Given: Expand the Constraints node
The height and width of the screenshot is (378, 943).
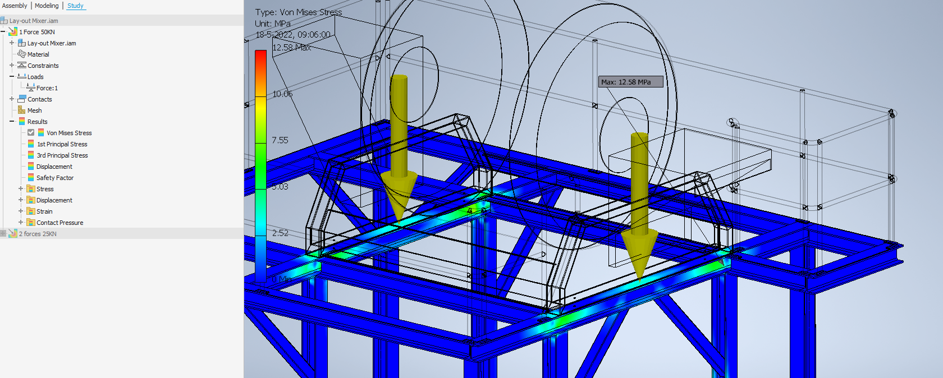Looking at the screenshot, I should pos(12,66).
